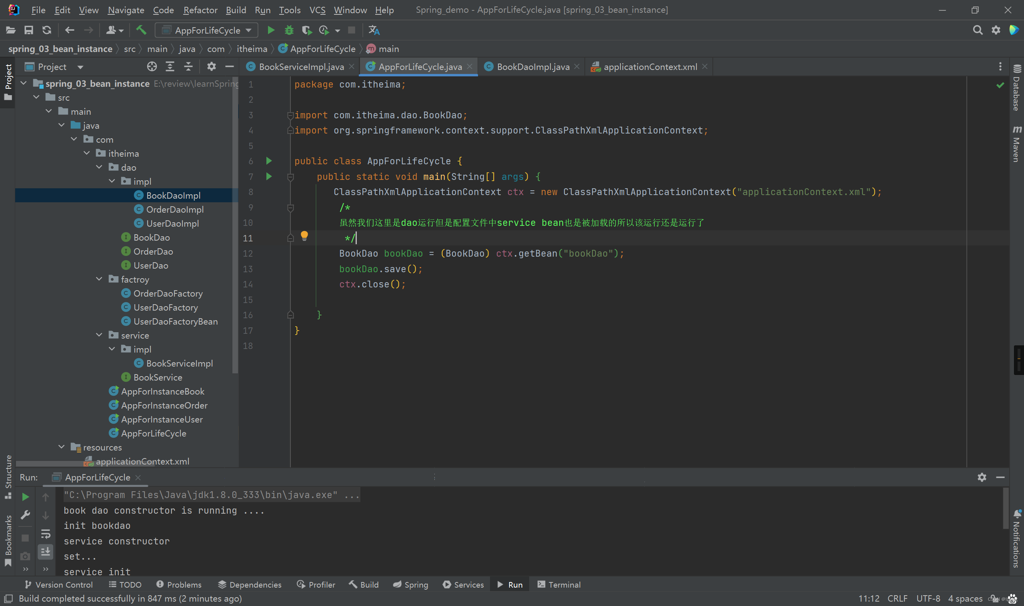The image size is (1024, 606).
Task: Select AppForLifeCycle in project tree
Action: click(154, 434)
